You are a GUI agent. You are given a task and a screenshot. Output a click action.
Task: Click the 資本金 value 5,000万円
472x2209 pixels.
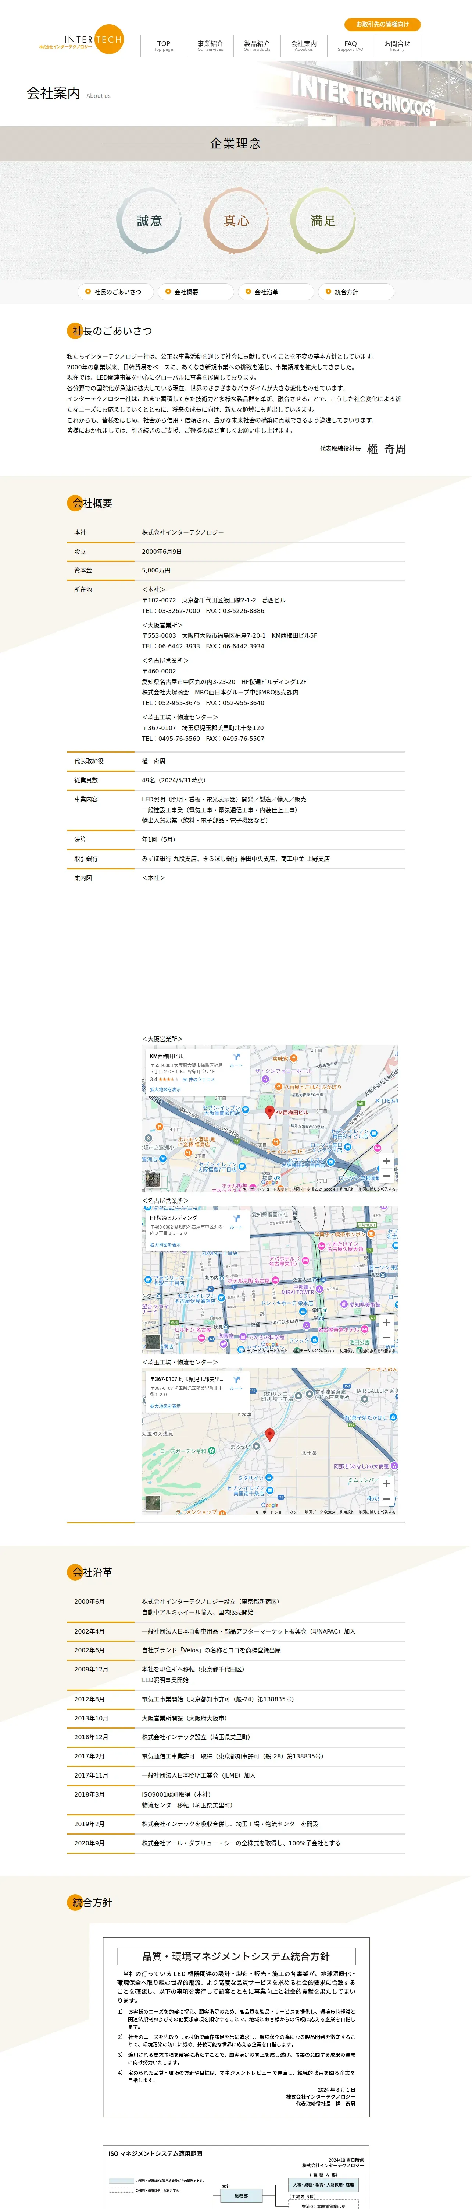156,570
